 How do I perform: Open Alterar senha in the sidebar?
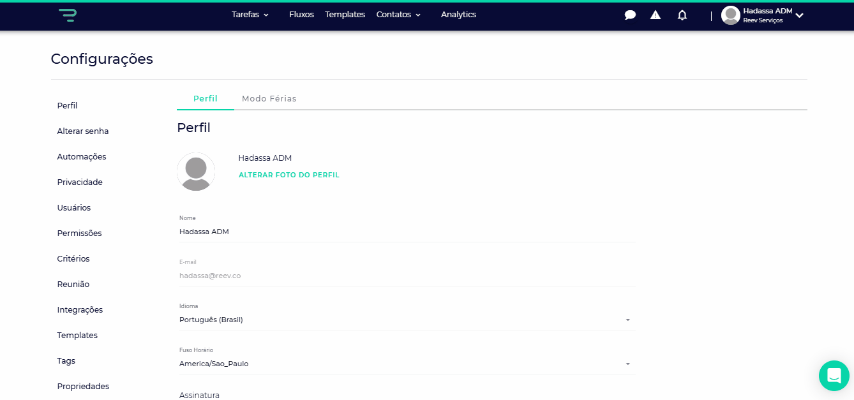83,131
